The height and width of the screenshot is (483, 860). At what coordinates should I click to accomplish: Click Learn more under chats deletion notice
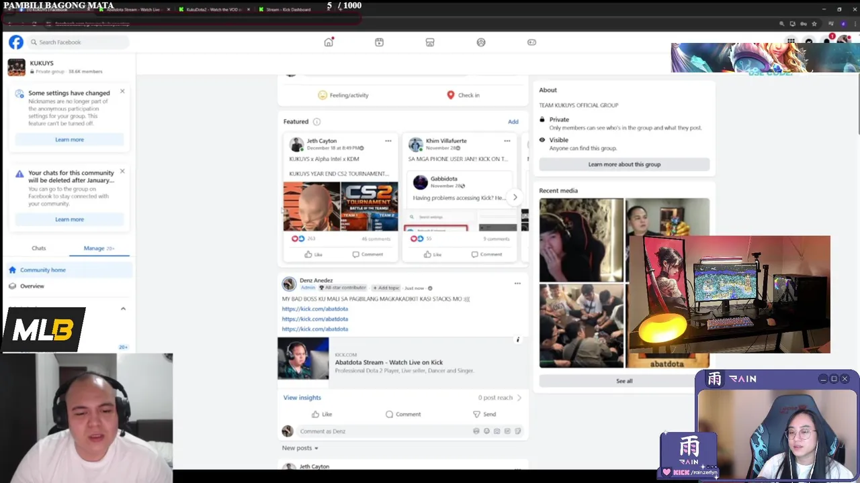tap(69, 219)
